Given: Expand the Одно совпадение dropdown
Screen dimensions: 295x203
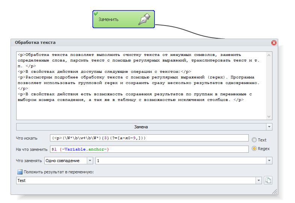Looking at the screenshot, I should (90, 161).
